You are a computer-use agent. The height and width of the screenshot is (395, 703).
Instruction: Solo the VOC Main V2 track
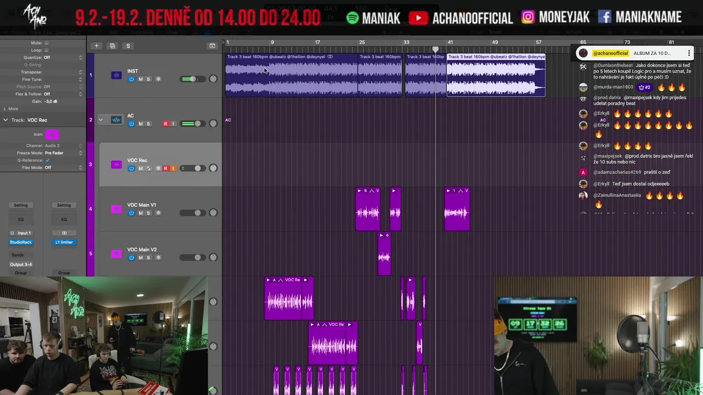pyautogui.click(x=148, y=257)
